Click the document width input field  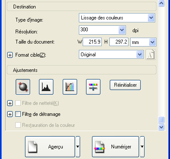point(92,42)
